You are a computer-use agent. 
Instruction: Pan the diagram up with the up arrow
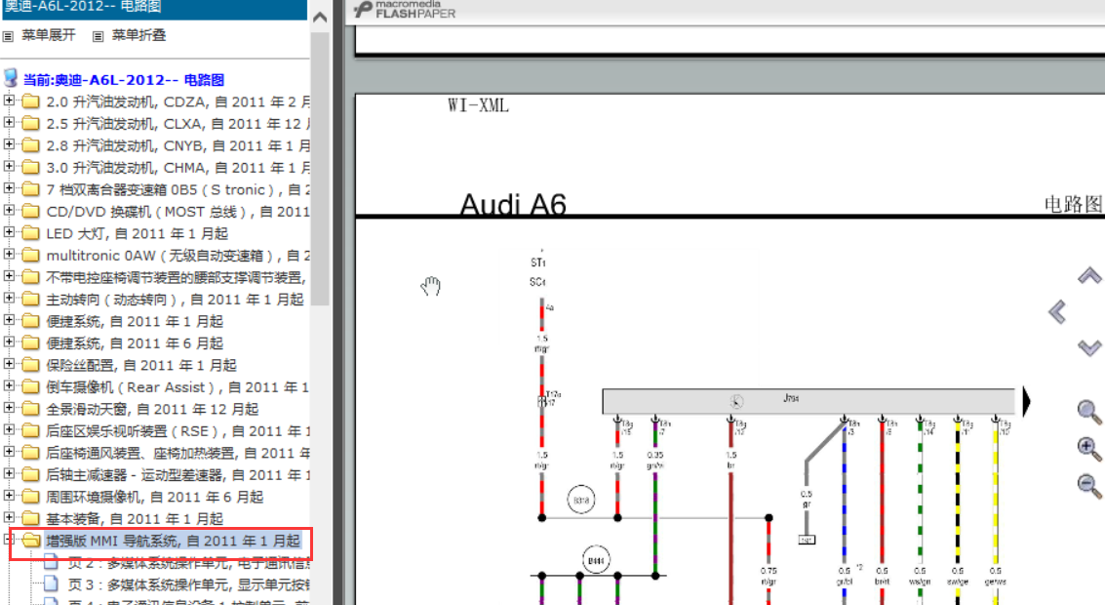tap(1089, 276)
